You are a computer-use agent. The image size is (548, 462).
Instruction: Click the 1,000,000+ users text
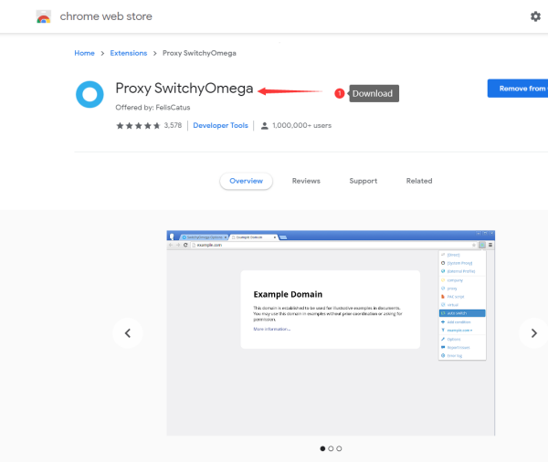point(302,125)
